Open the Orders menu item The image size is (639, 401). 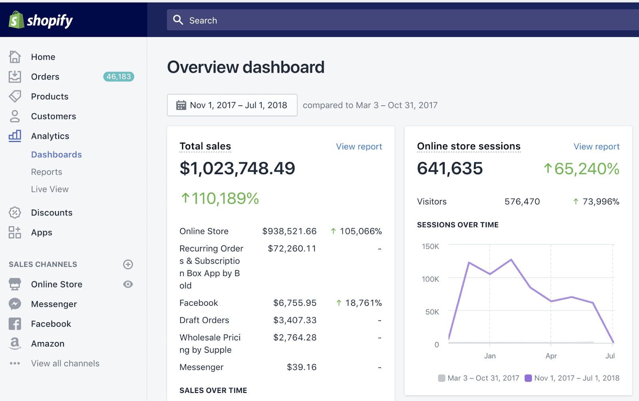coord(45,77)
